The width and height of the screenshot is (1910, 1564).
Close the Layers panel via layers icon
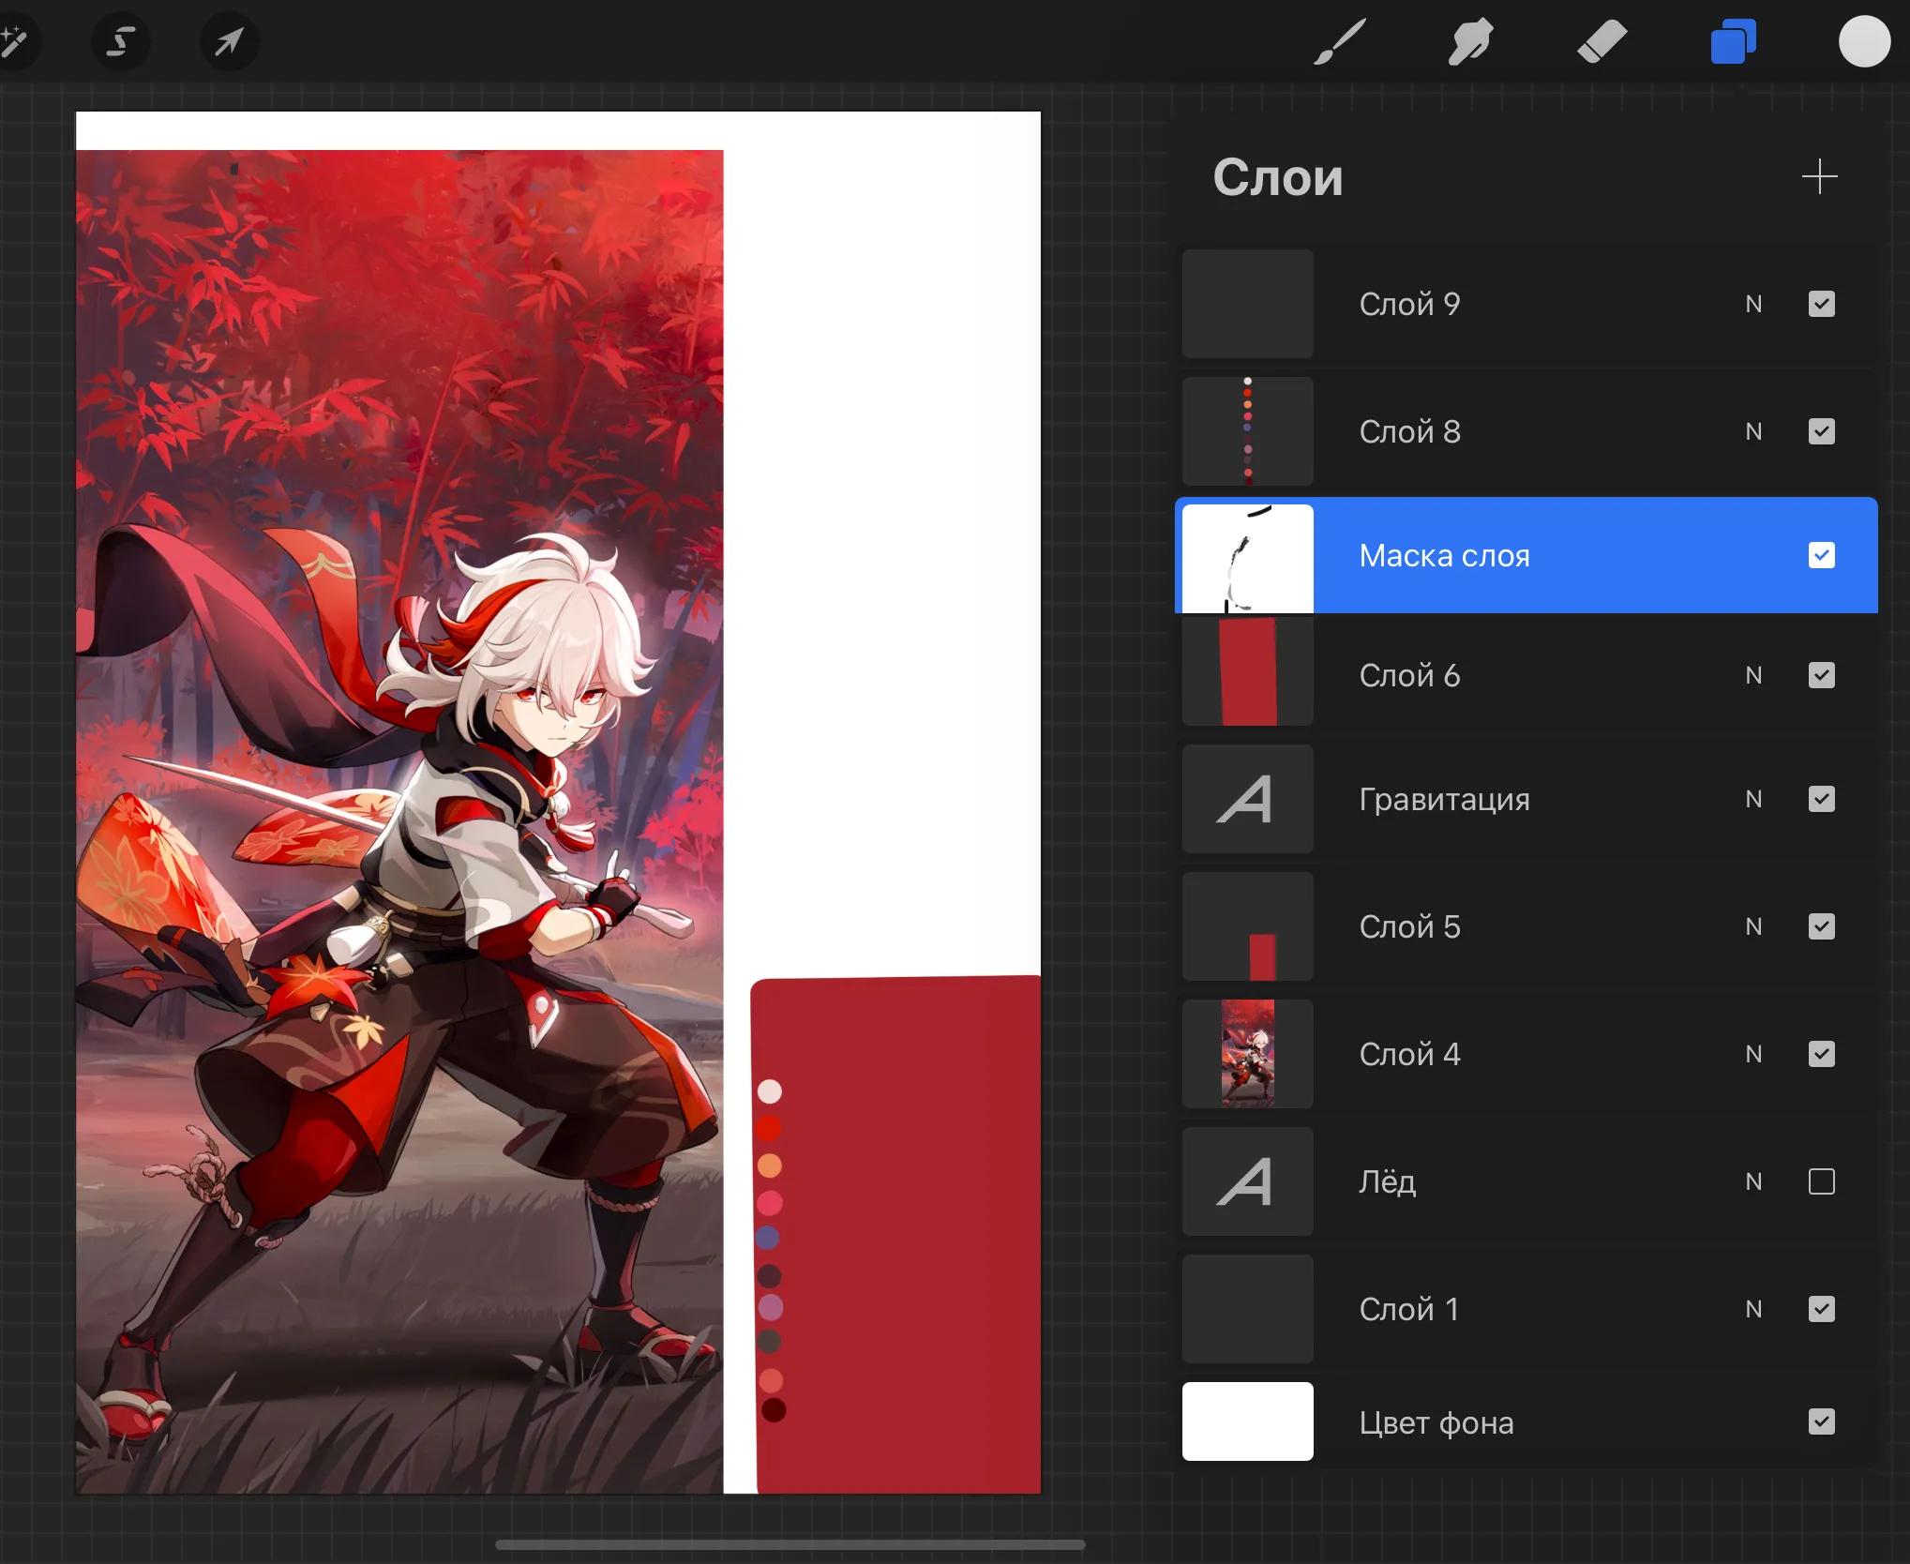[1733, 42]
